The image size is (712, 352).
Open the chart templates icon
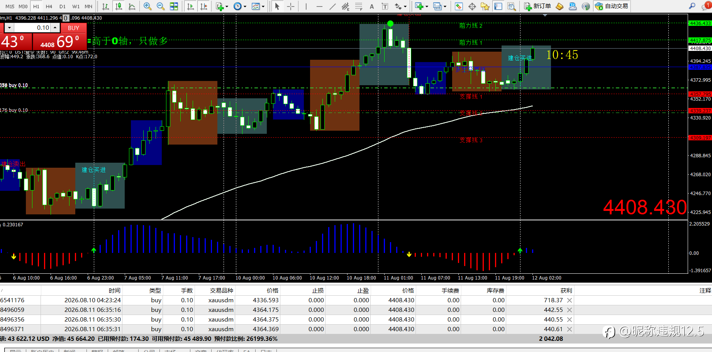point(256,6)
